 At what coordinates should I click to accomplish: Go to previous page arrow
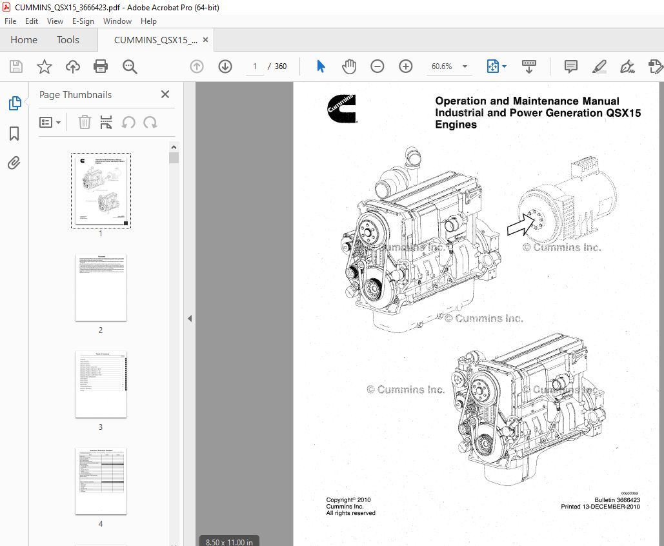click(196, 66)
